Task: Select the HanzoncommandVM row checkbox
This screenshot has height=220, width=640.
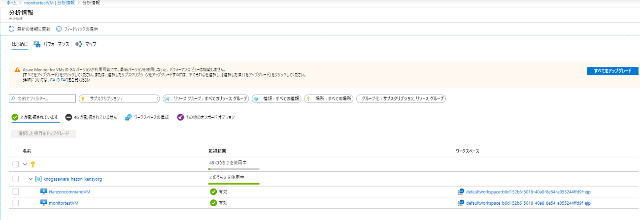Action: click(16, 191)
